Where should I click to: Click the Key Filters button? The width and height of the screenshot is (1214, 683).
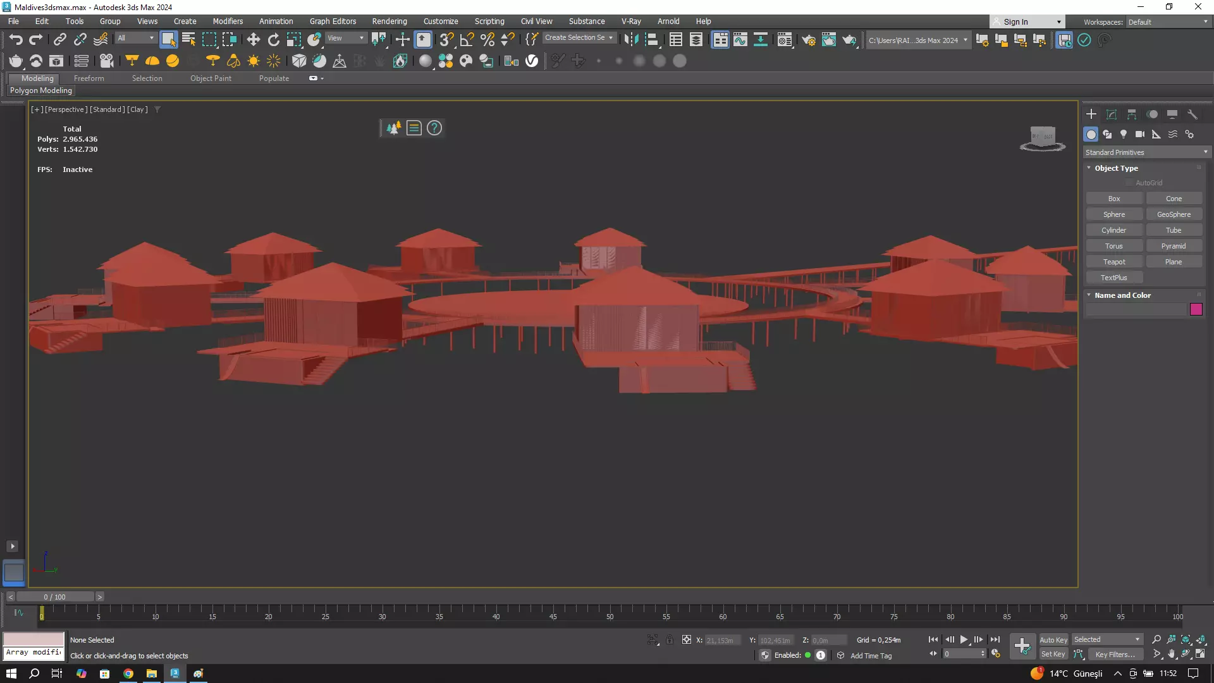[1115, 655]
